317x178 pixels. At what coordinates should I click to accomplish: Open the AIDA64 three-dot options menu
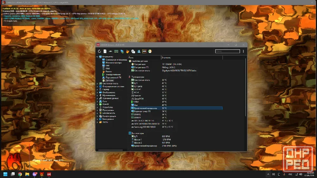click(243, 51)
